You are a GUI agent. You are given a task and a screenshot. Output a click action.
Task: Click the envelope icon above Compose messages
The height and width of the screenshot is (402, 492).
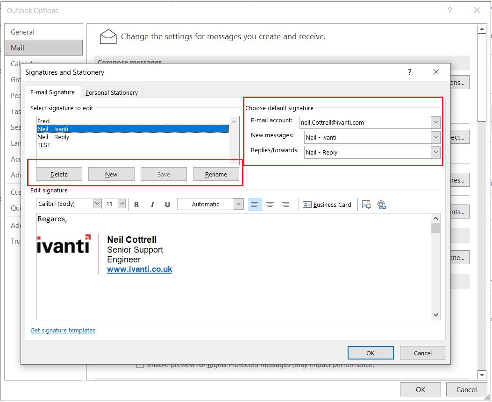(x=108, y=35)
